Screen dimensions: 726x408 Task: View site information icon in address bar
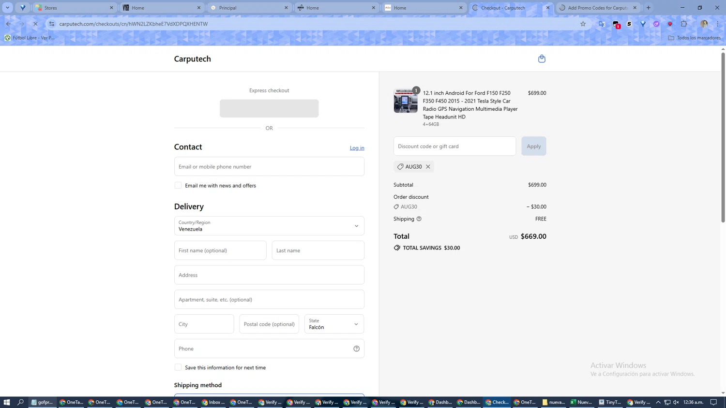(x=52, y=24)
